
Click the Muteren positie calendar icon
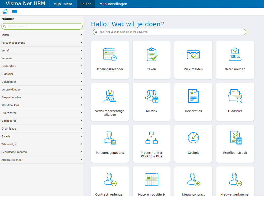151,179
